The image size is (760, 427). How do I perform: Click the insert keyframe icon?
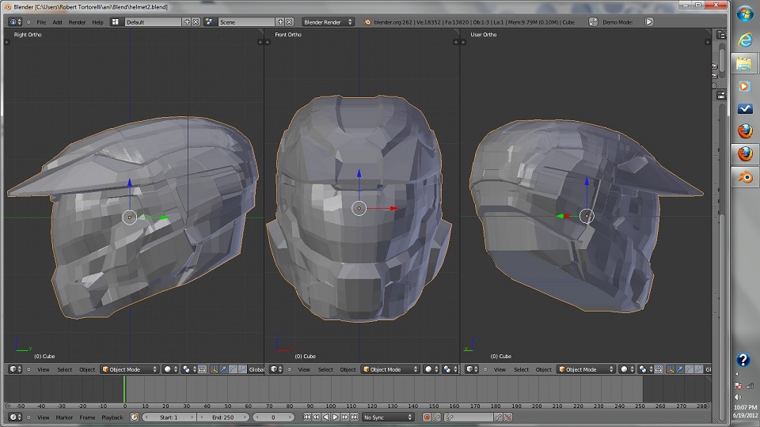[x=498, y=418]
